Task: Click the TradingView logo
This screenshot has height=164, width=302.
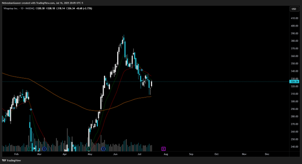Action: 12,160
